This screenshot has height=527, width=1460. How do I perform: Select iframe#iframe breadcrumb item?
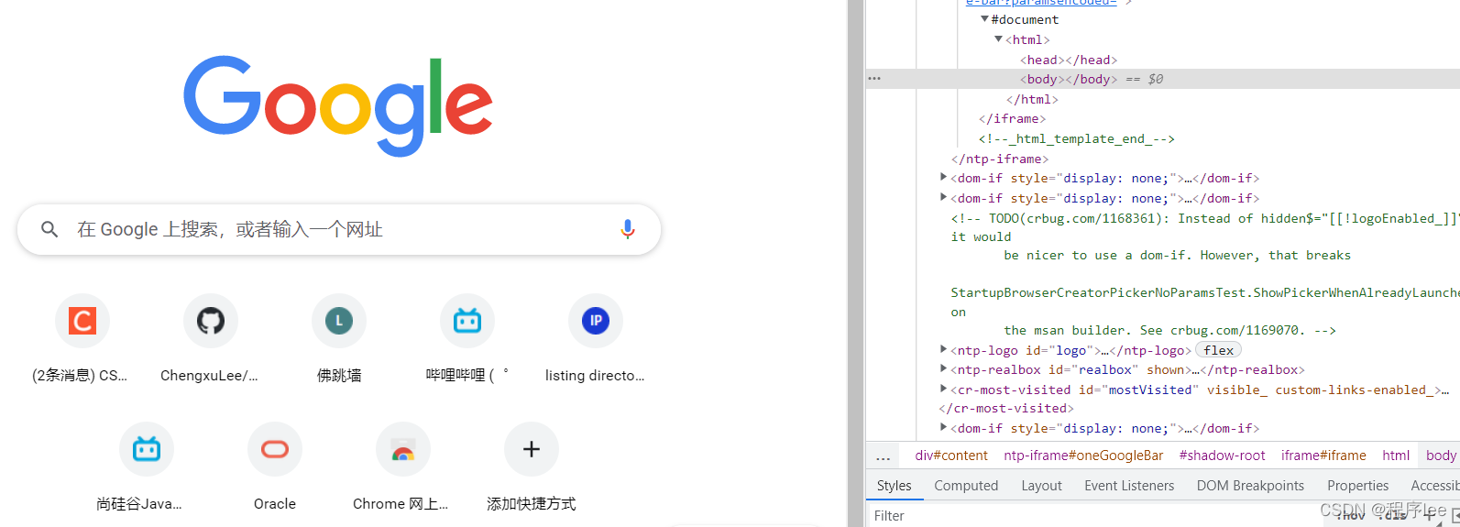[1323, 456]
